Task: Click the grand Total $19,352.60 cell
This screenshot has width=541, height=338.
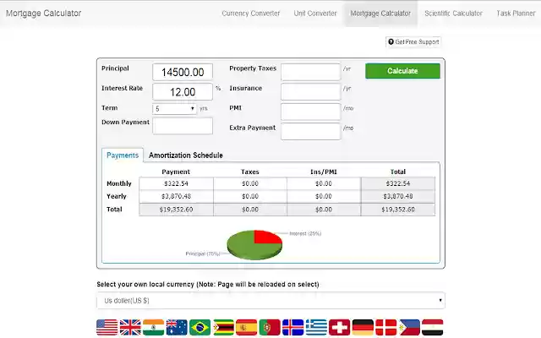Action: point(398,210)
